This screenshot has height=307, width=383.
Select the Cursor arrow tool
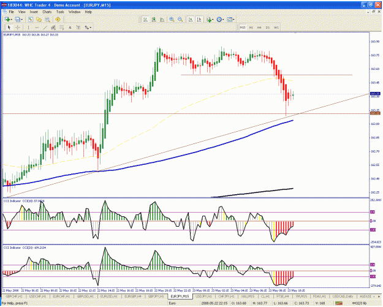(x=9, y=28)
